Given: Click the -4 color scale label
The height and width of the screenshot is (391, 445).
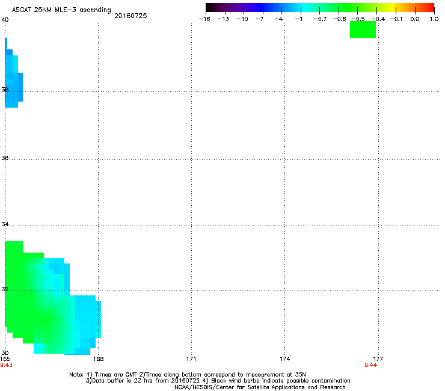Looking at the screenshot, I should pos(278,19).
